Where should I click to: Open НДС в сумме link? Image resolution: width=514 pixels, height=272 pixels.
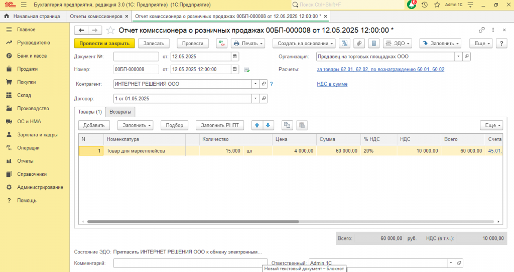pyautogui.click(x=332, y=84)
